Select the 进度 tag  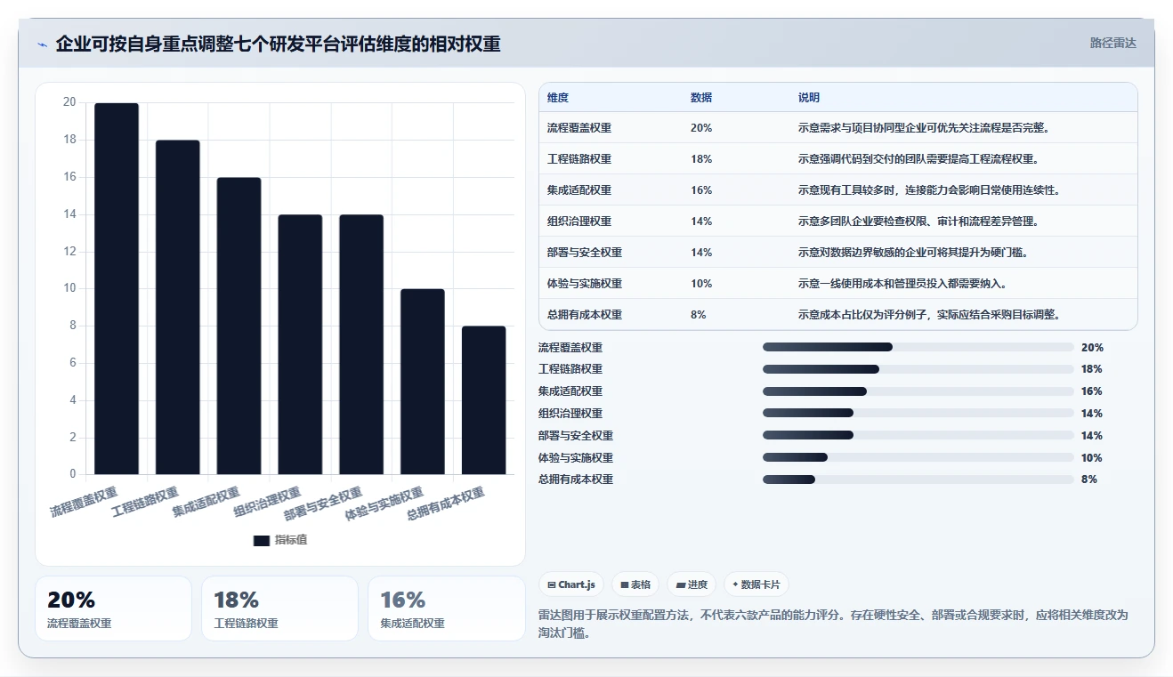pyautogui.click(x=692, y=584)
